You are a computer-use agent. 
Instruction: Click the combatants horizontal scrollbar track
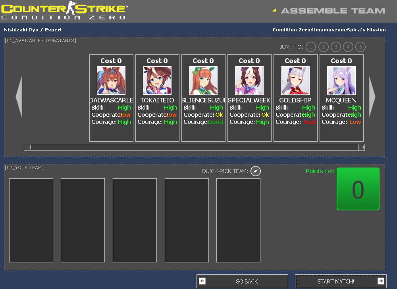[195, 147]
